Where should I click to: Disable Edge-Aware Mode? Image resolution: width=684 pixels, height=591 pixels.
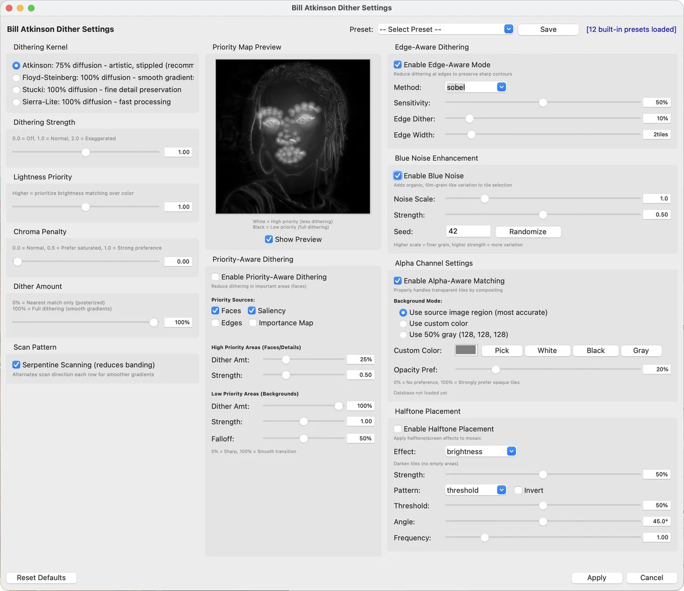pos(398,65)
